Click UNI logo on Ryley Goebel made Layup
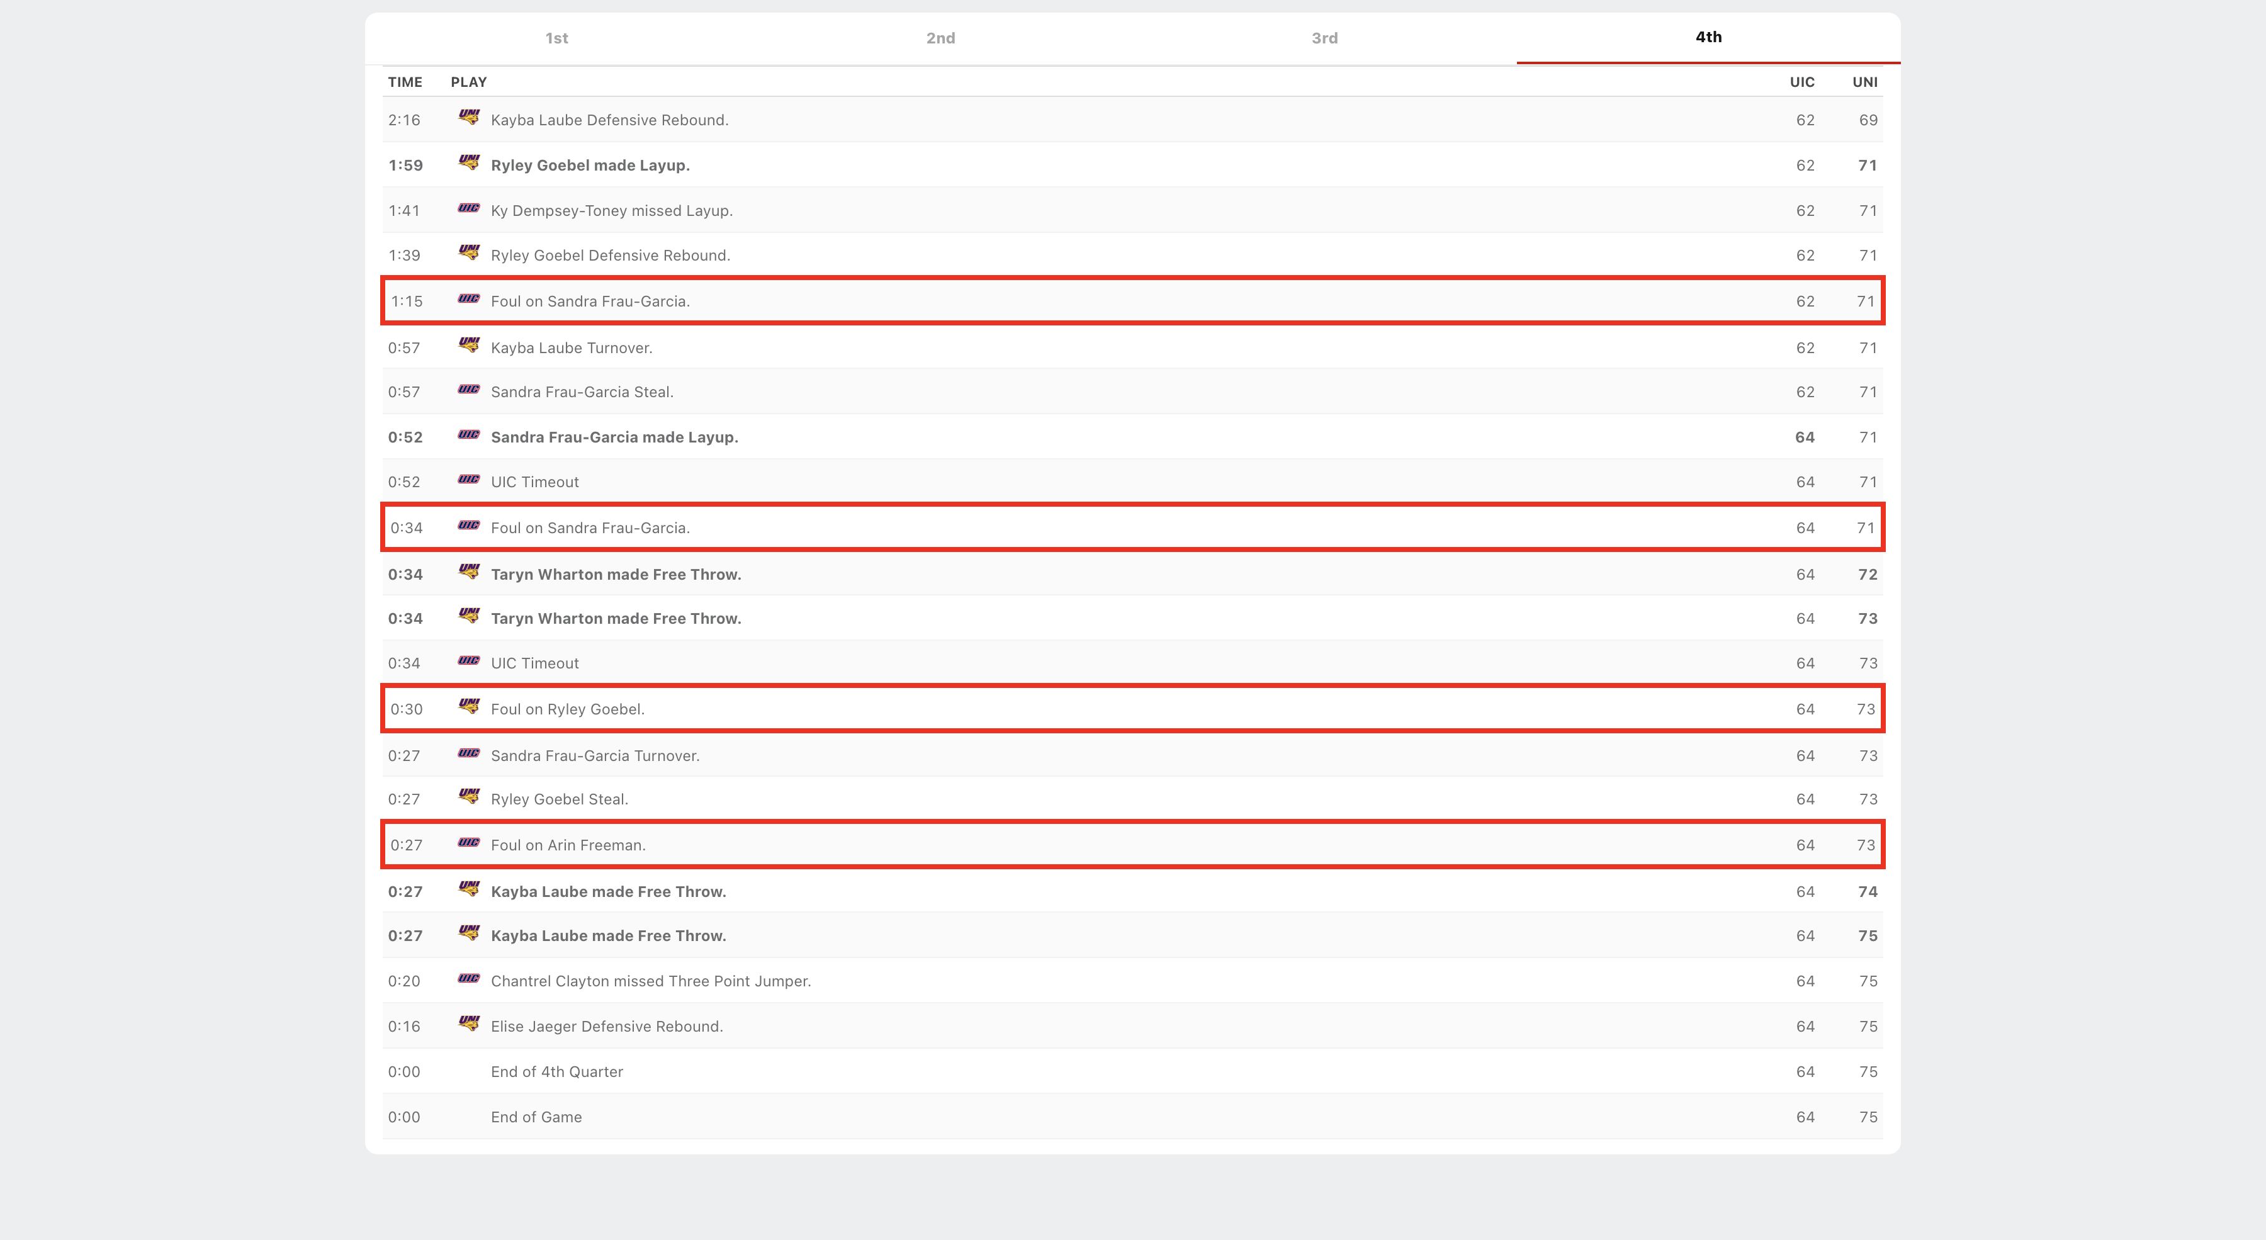2266x1240 pixels. (469, 162)
